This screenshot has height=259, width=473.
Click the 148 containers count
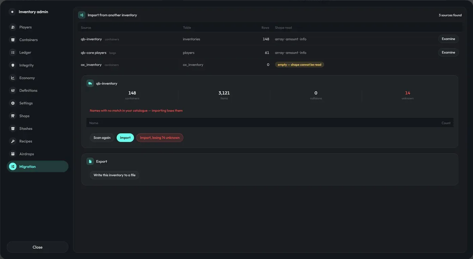(x=132, y=93)
